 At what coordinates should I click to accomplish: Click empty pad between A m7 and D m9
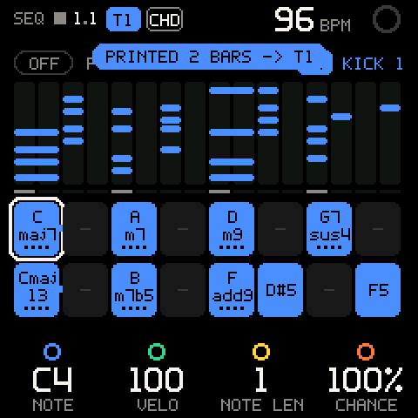coord(183,229)
